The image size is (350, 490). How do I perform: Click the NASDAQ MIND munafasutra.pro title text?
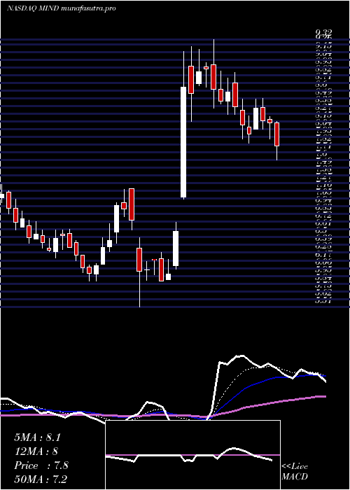[x=62, y=8]
